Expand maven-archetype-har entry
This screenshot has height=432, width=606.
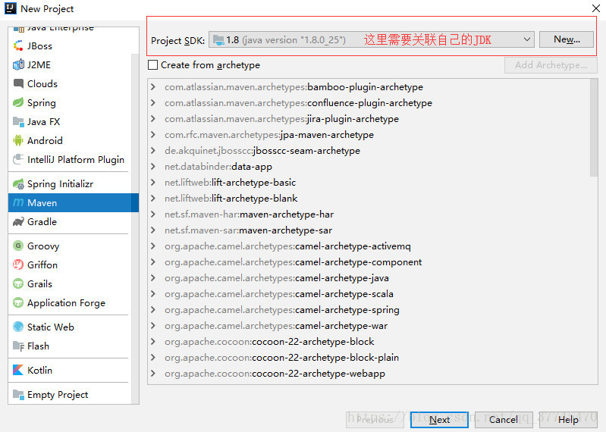coord(153,214)
